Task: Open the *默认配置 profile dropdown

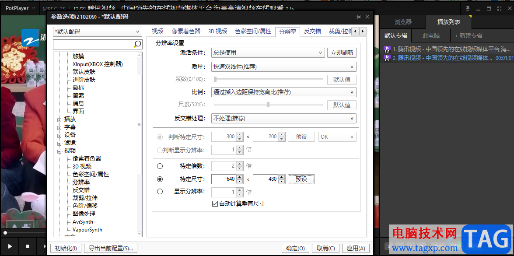Action: [x=98, y=32]
